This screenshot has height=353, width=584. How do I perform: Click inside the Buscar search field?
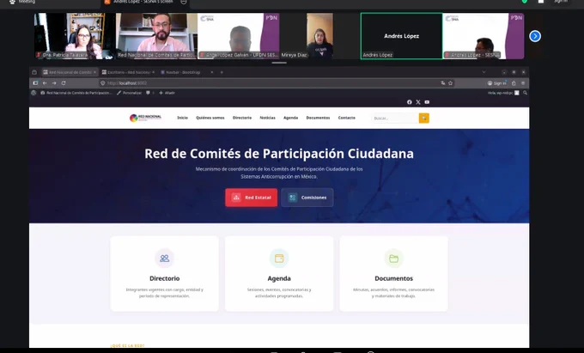(x=395, y=118)
